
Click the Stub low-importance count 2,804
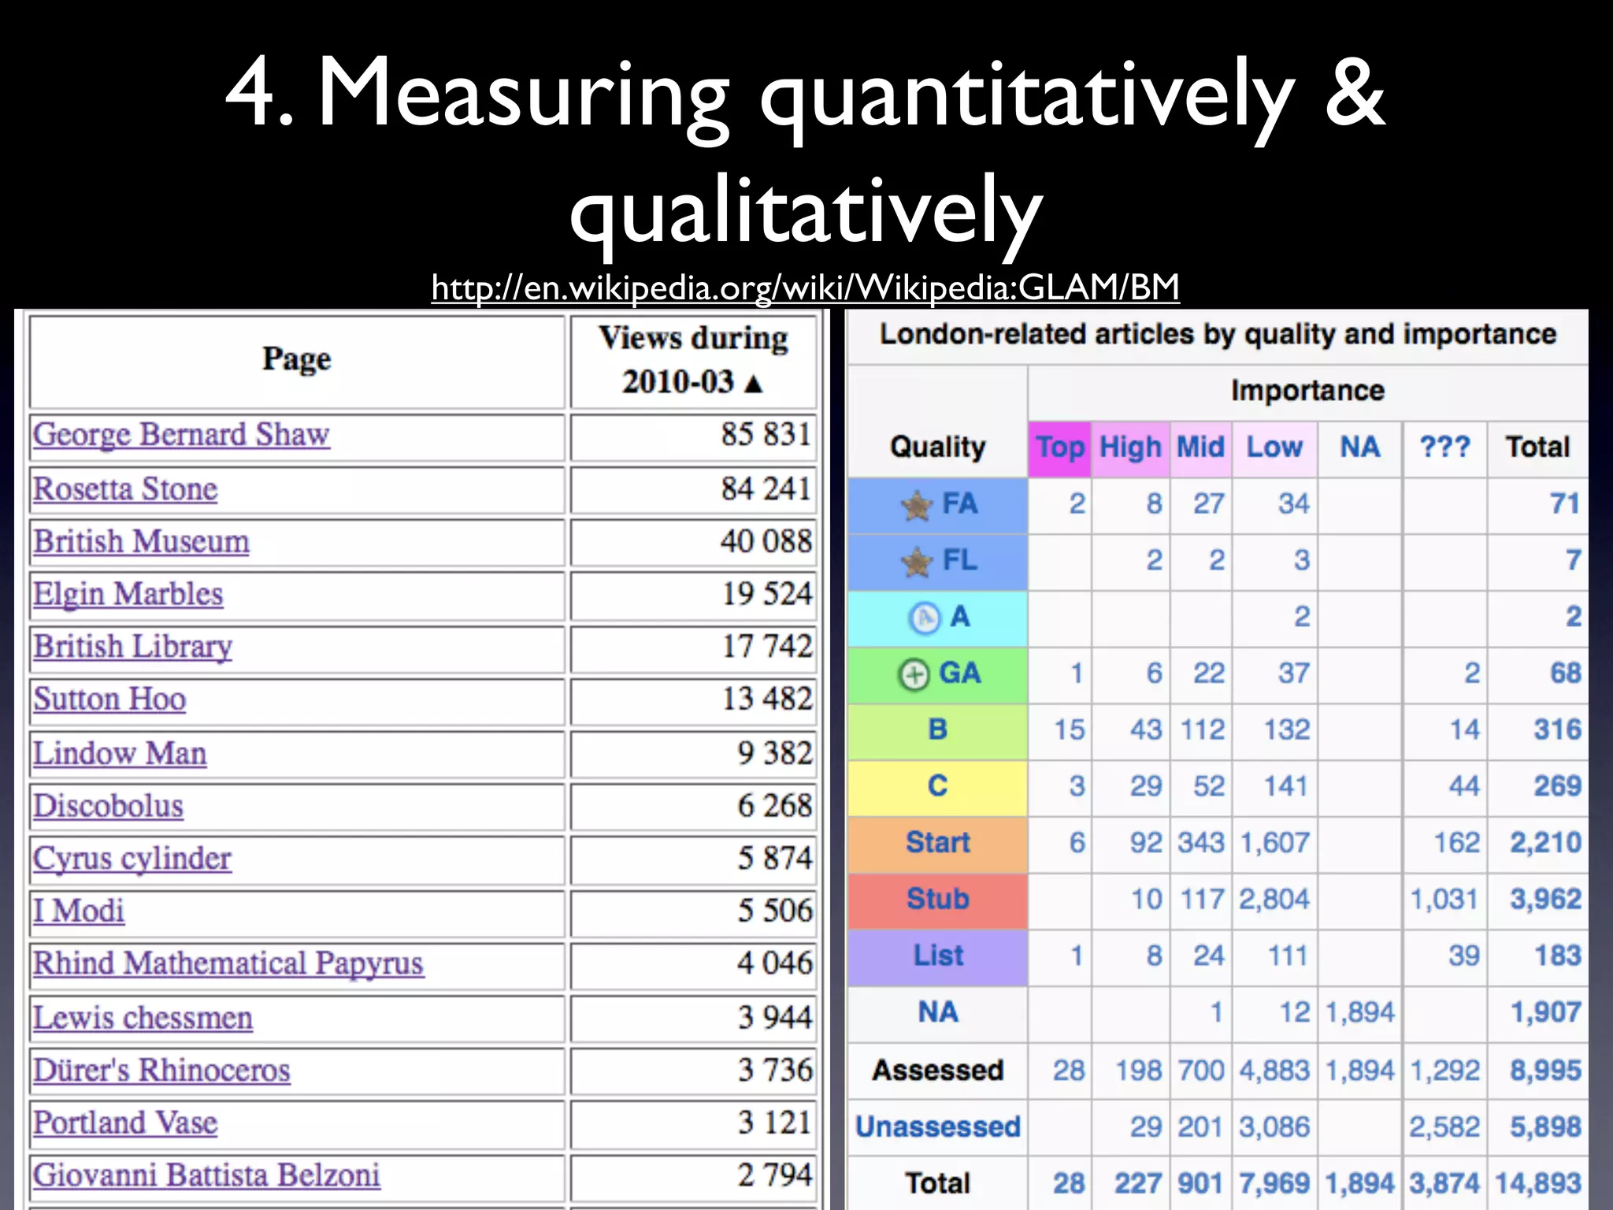pyautogui.click(x=1274, y=900)
